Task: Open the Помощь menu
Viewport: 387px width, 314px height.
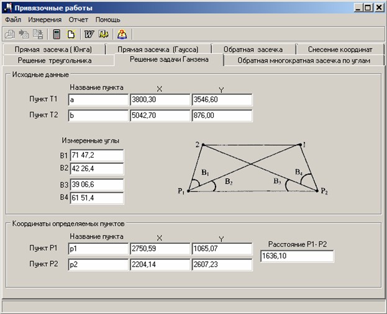Action: [x=107, y=20]
